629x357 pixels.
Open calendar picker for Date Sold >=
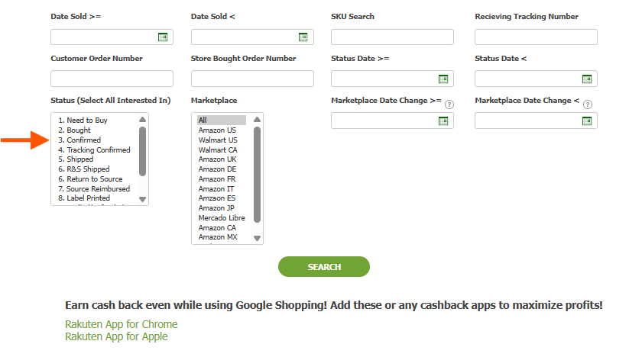pyautogui.click(x=163, y=37)
